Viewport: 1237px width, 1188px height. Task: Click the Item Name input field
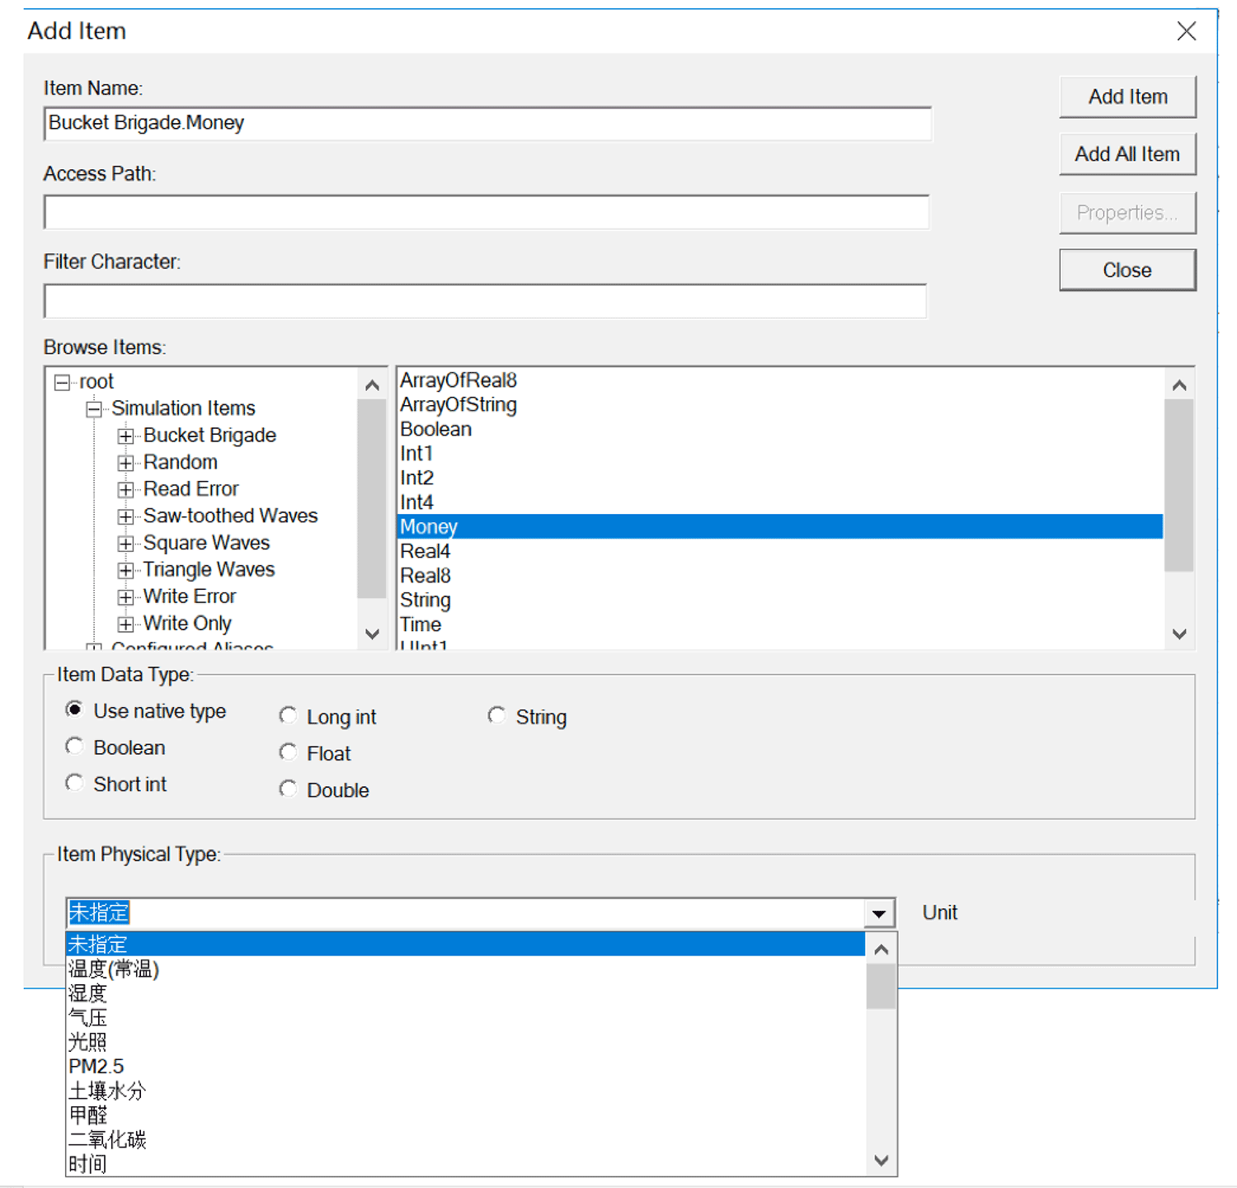tap(487, 124)
